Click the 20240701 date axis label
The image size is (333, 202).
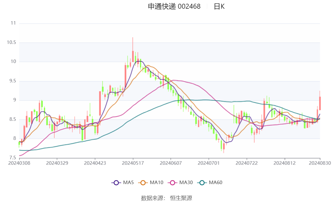tap(208, 163)
